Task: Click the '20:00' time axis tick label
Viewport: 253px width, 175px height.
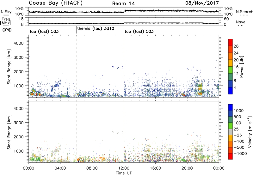Action: [x=187, y=168]
